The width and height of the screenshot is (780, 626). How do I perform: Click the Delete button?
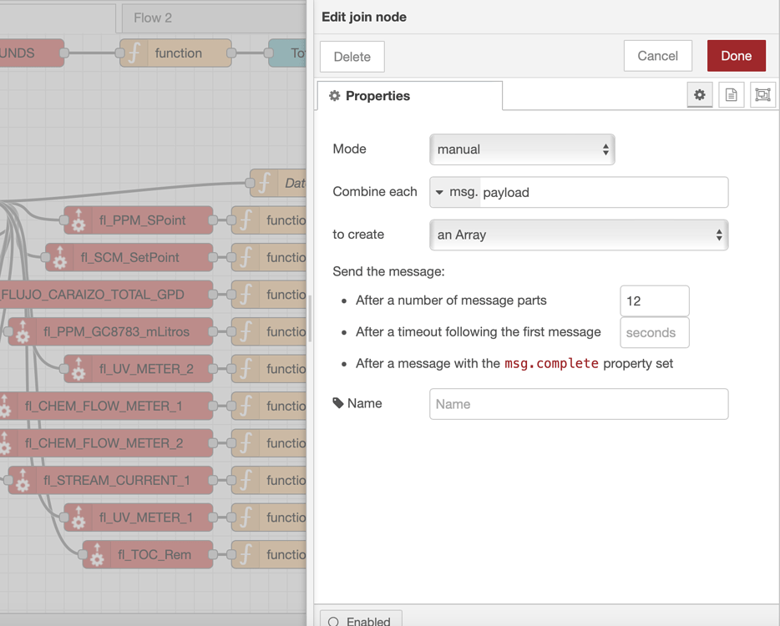click(x=352, y=57)
